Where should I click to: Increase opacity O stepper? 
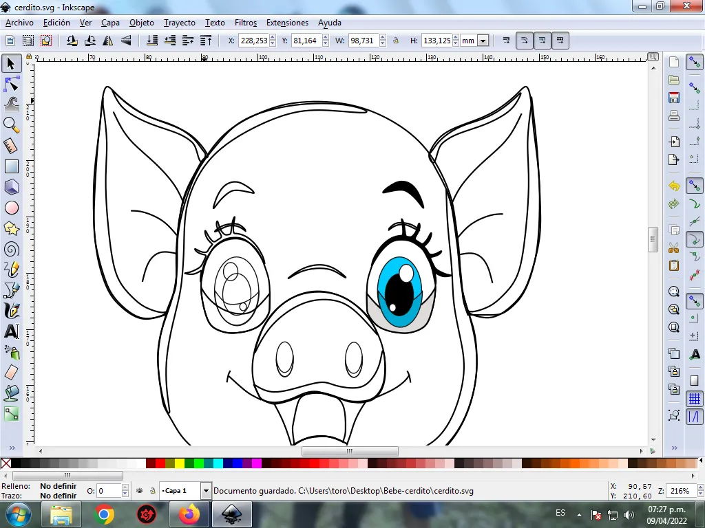(x=125, y=487)
